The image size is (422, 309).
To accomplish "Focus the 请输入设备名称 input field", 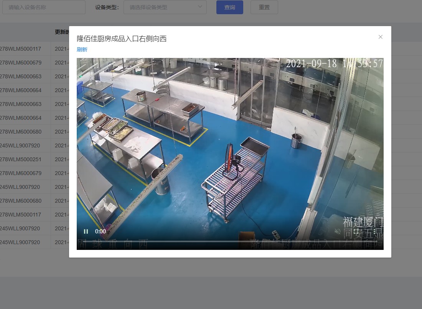I will (x=44, y=7).
